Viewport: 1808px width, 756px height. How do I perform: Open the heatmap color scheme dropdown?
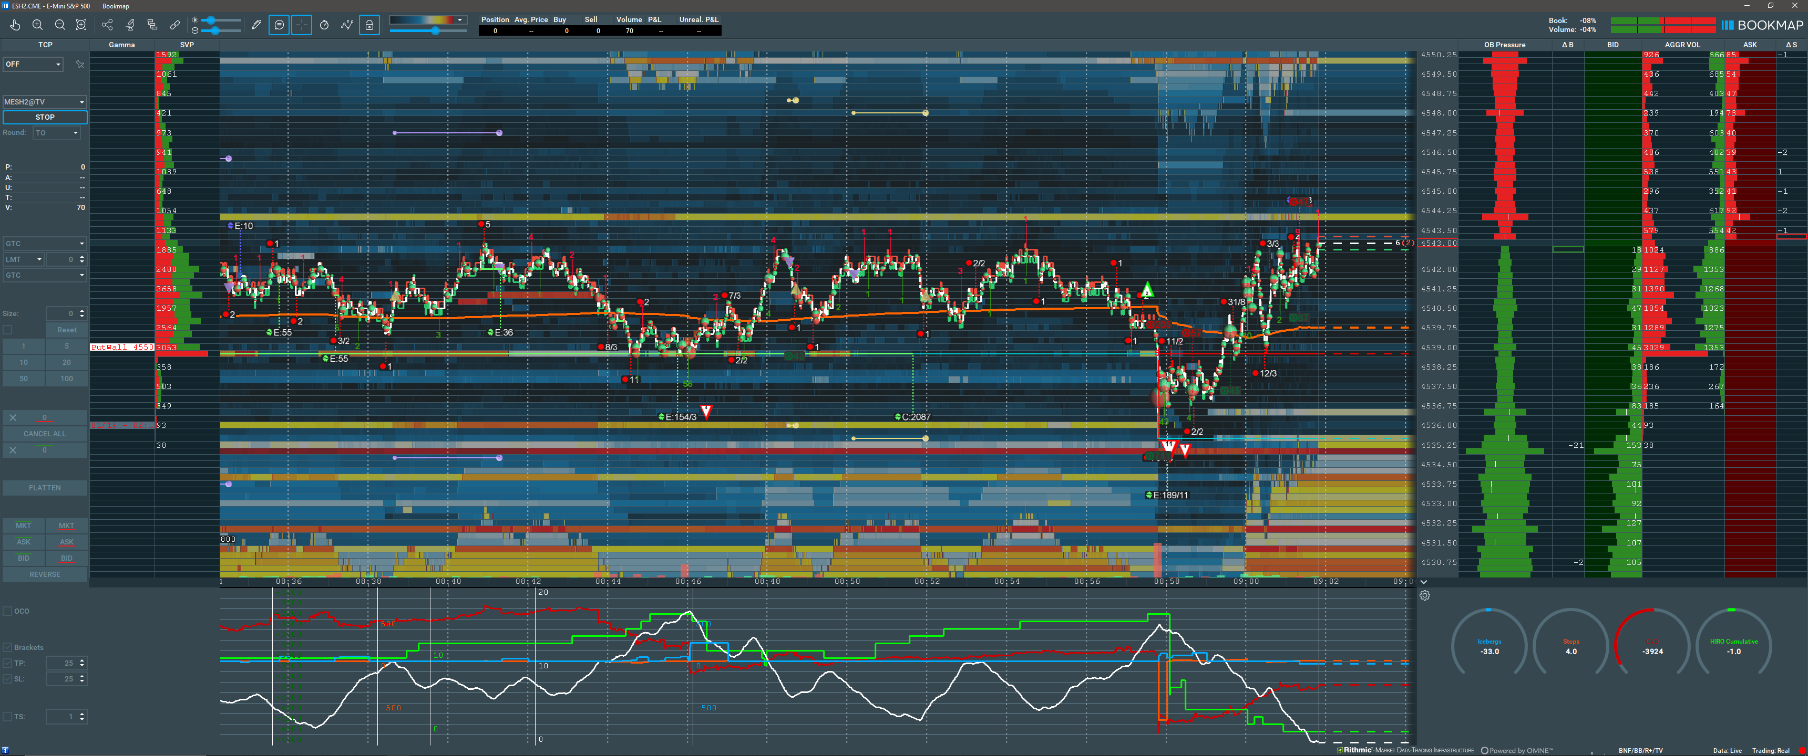[x=460, y=19]
